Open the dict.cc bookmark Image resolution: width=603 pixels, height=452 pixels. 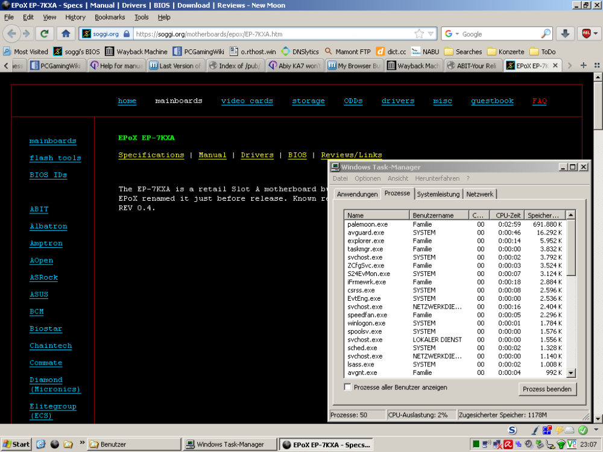point(391,51)
